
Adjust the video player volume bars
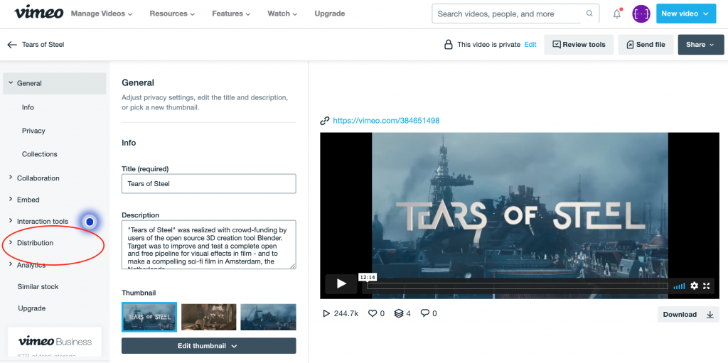point(679,286)
